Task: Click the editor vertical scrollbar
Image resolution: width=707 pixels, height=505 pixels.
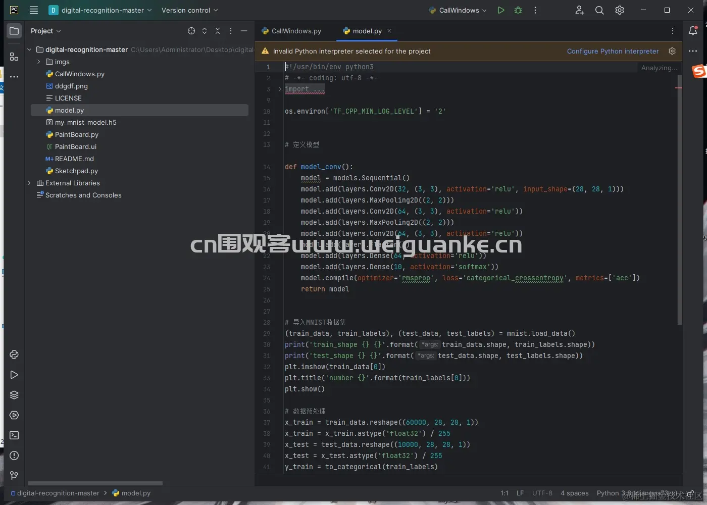Action: click(679, 199)
